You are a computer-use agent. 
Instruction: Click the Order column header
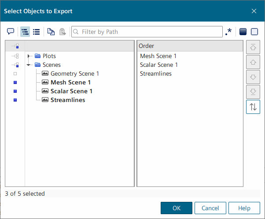point(189,46)
